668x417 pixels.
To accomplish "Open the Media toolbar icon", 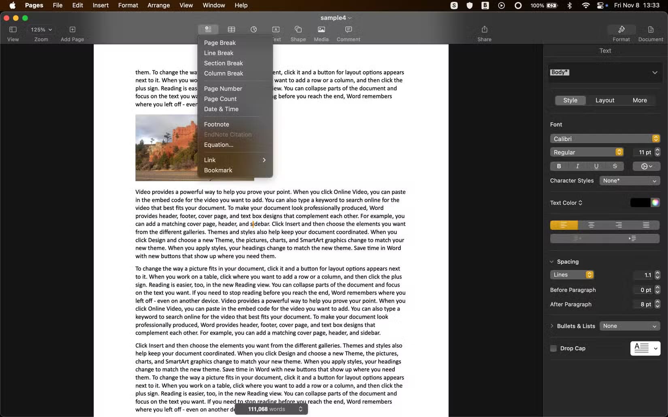I will [321, 29].
